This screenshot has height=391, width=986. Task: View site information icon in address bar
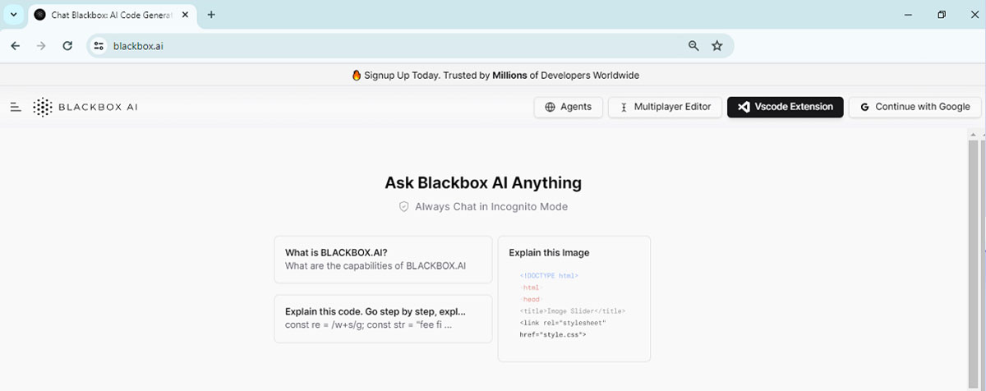click(99, 46)
